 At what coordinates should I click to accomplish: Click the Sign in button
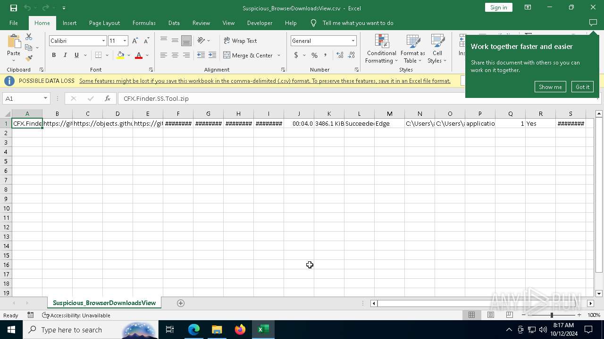tap(498, 7)
